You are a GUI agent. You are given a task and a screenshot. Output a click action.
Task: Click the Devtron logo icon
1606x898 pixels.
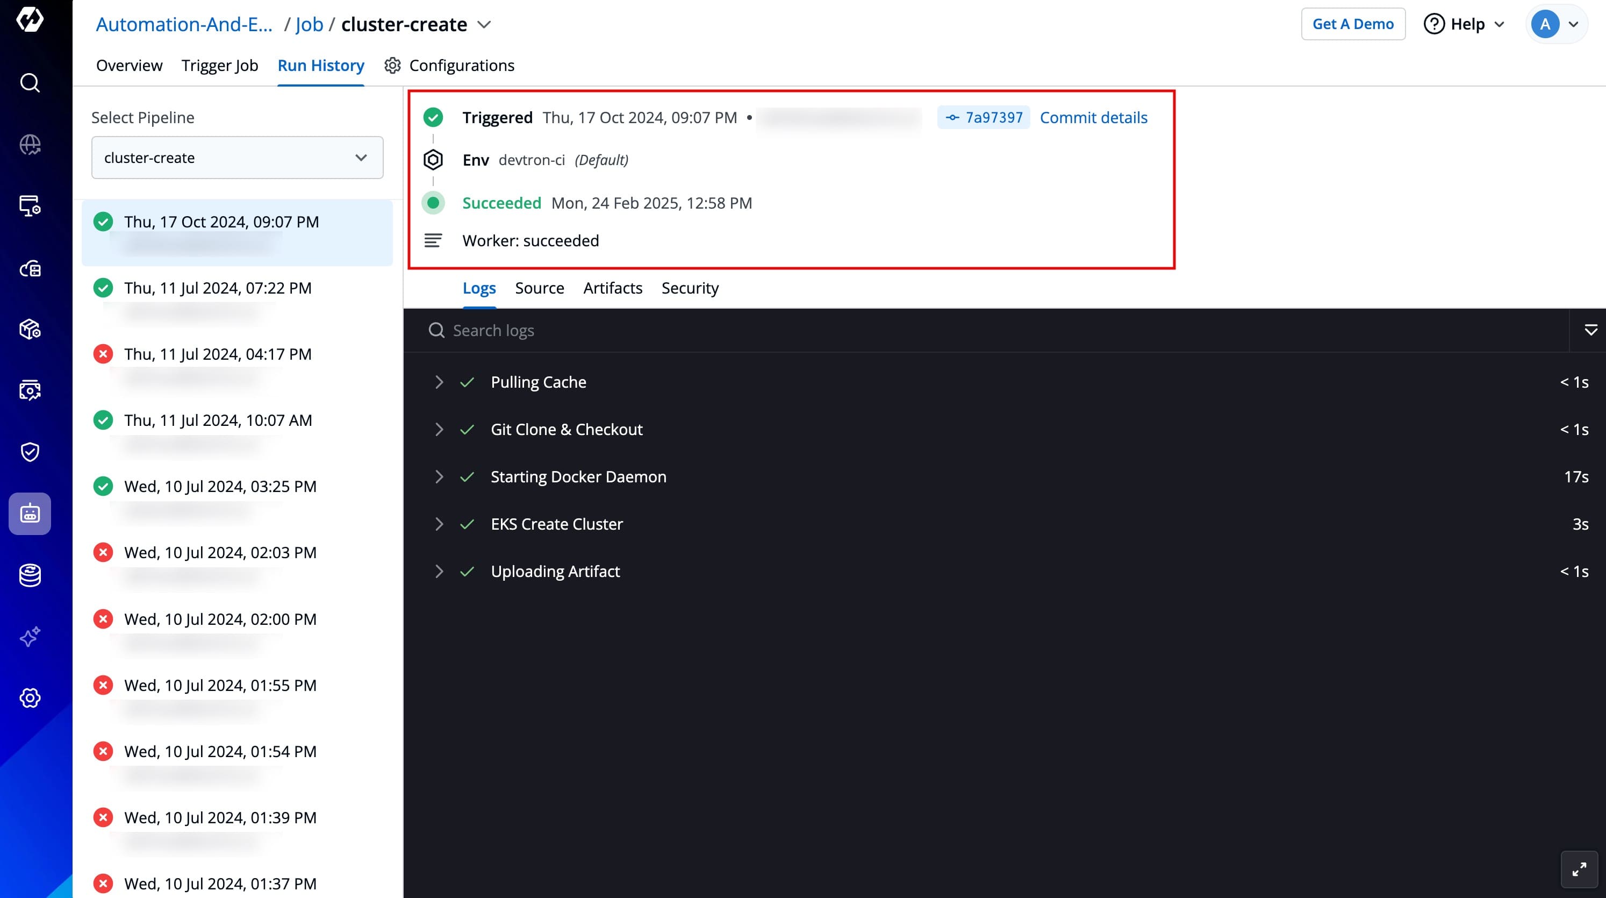pyautogui.click(x=30, y=19)
